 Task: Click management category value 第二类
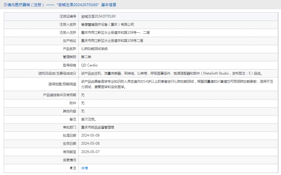tap(85, 57)
